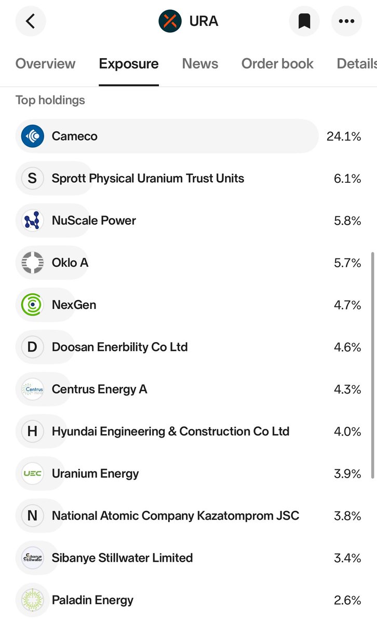This screenshot has width=377, height=623.
Task: Tap the back arrow button
Action: coord(31,21)
